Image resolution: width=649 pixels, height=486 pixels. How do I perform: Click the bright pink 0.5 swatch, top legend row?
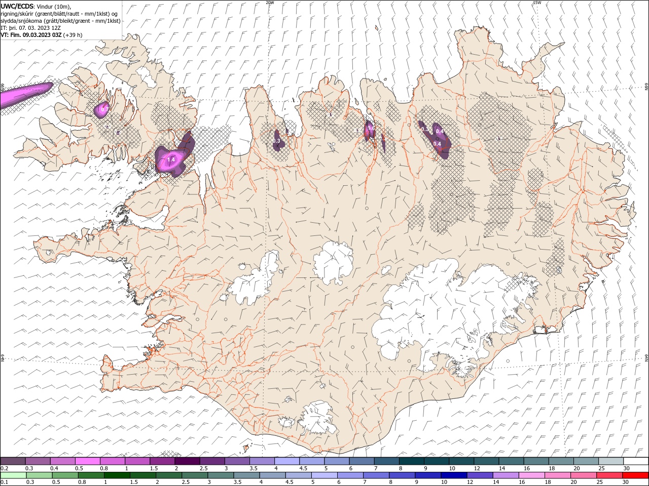point(87,461)
